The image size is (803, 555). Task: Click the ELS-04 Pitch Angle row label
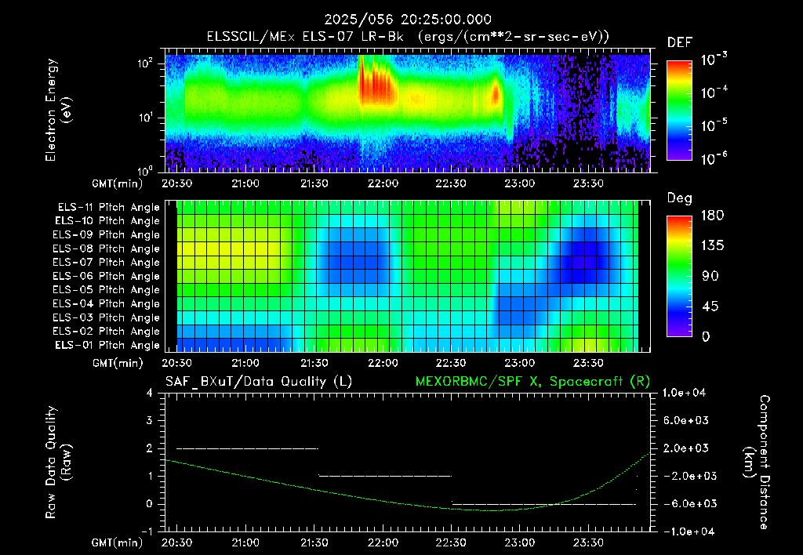coord(107,303)
